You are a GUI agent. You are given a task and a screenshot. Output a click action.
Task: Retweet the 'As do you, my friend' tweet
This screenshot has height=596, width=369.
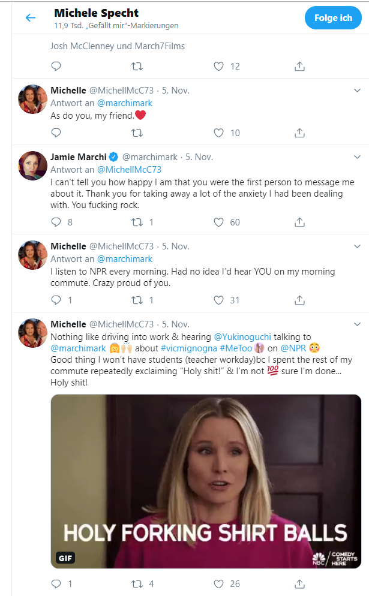point(137,133)
